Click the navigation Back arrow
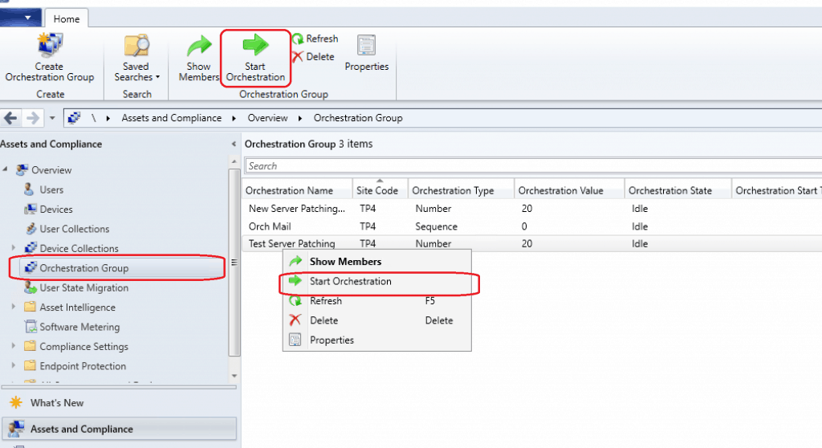Screen dimensions: 822x448 [x=10, y=118]
